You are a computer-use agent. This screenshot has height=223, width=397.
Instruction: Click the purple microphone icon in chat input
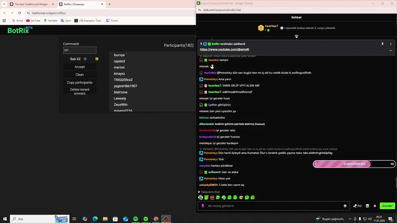(x=203, y=206)
